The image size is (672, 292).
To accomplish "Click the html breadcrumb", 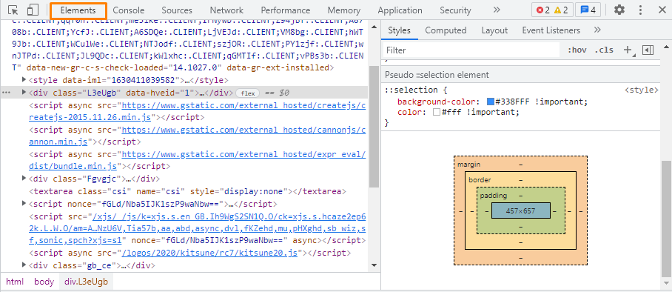I will [x=15, y=282].
